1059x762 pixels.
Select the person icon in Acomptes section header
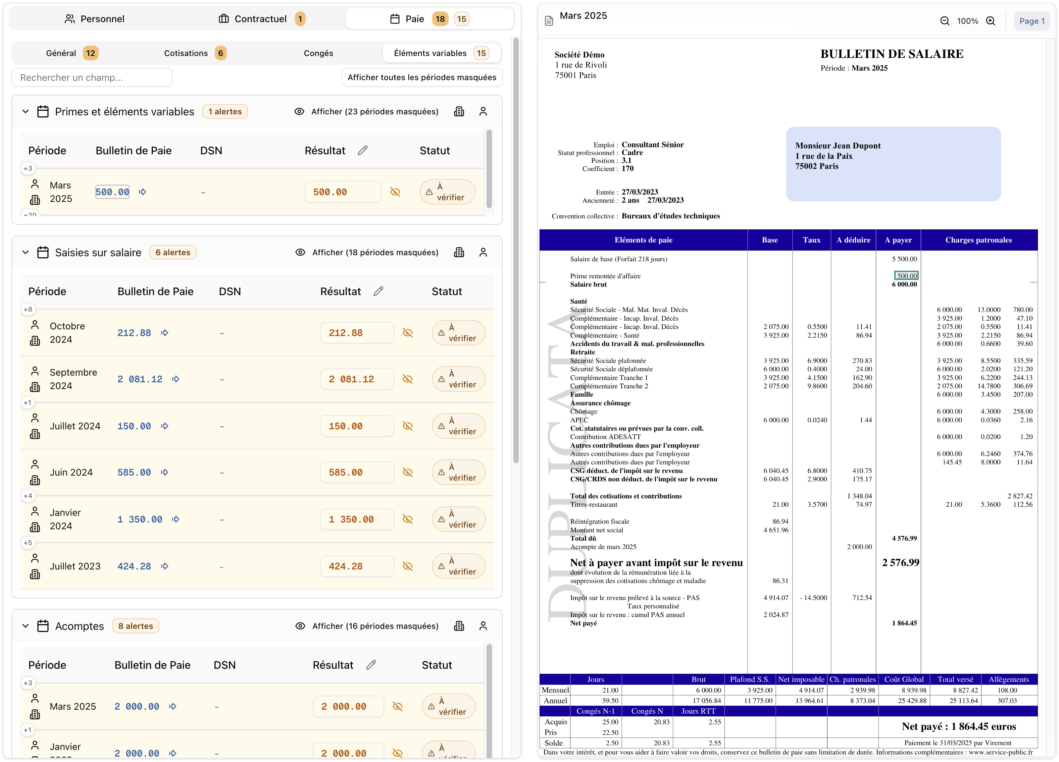[x=484, y=626]
